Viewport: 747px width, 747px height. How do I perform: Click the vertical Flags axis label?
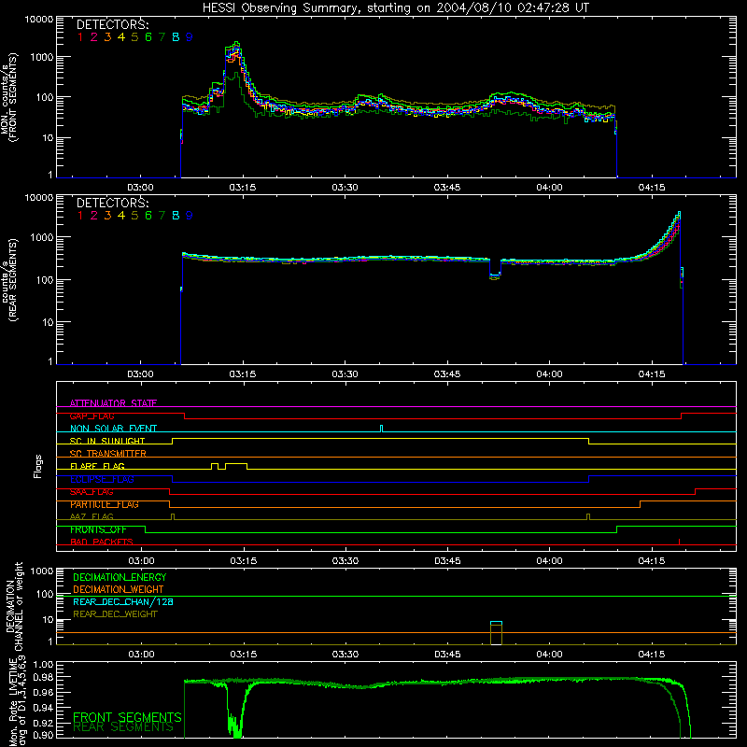pos(38,466)
